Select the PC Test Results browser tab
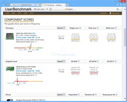The image size is (127, 102). coord(53,5)
